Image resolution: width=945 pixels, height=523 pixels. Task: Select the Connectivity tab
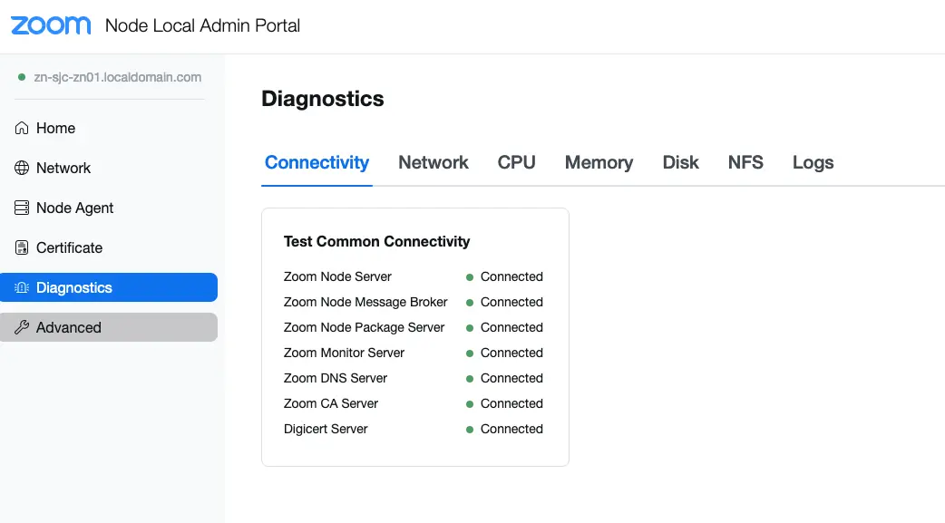(x=317, y=163)
